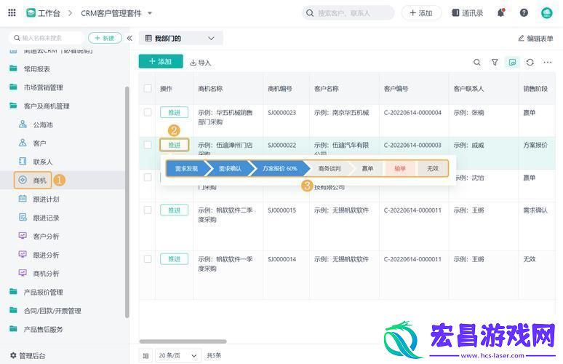Click 推进 button in SJ0000015 row

click(x=174, y=210)
